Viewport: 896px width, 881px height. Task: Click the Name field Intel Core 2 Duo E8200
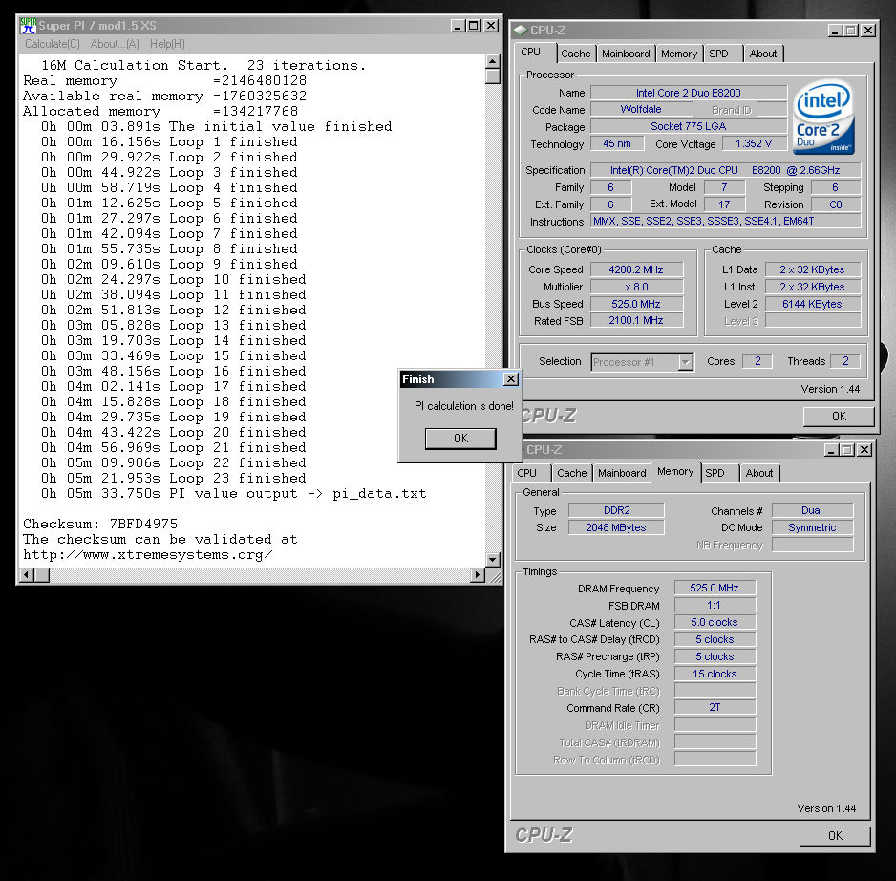pyautogui.click(x=688, y=93)
